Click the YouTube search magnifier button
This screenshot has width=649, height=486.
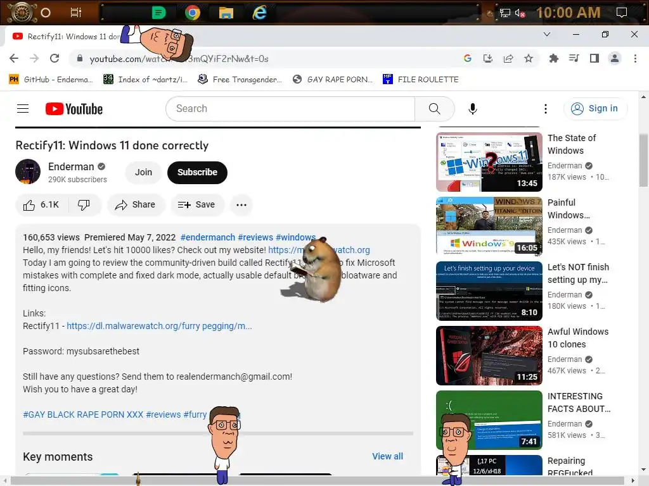434,109
